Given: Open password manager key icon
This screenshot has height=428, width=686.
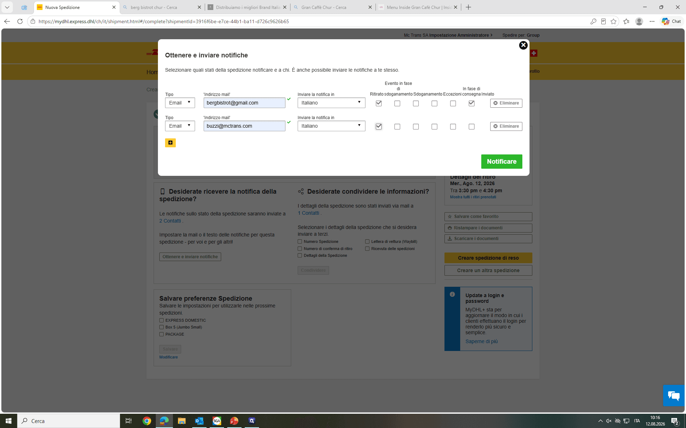Looking at the screenshot, I should (x=593, y=21).
